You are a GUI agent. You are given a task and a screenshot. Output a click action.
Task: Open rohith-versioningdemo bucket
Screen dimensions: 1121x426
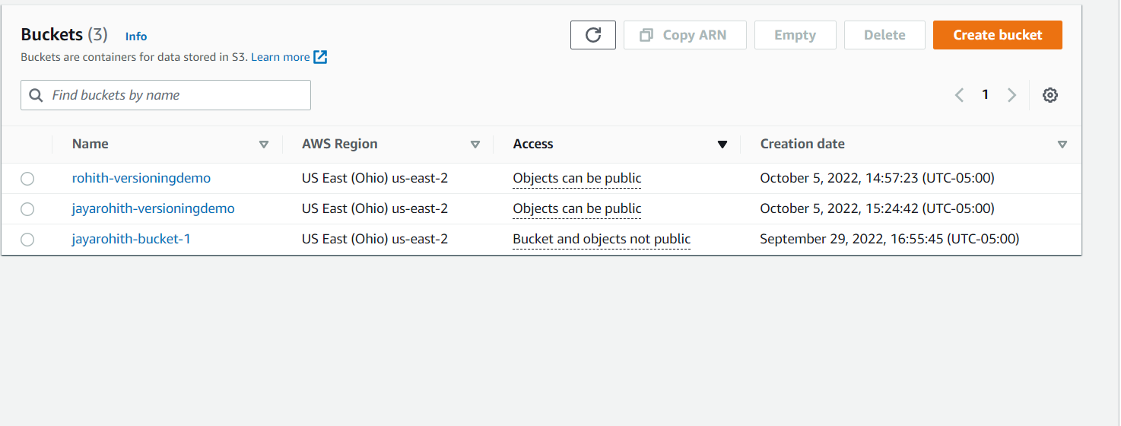click(141, 178)
